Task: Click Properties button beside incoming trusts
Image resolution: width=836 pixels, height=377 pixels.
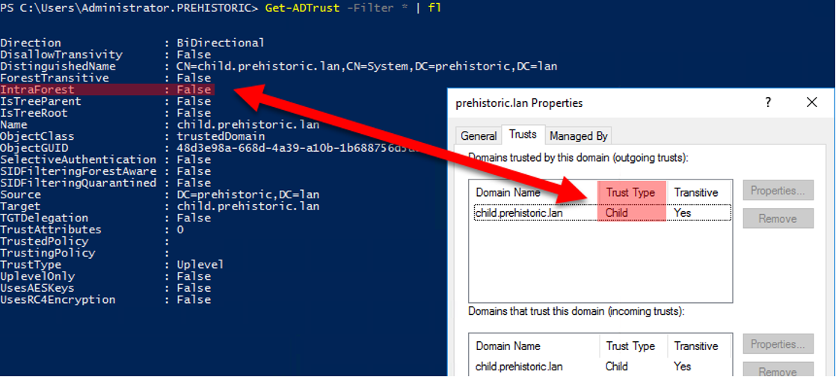Action: coord(778,345)
